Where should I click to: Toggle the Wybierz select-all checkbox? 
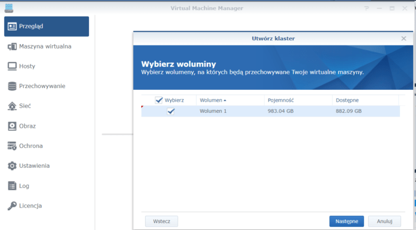(159, 101)
